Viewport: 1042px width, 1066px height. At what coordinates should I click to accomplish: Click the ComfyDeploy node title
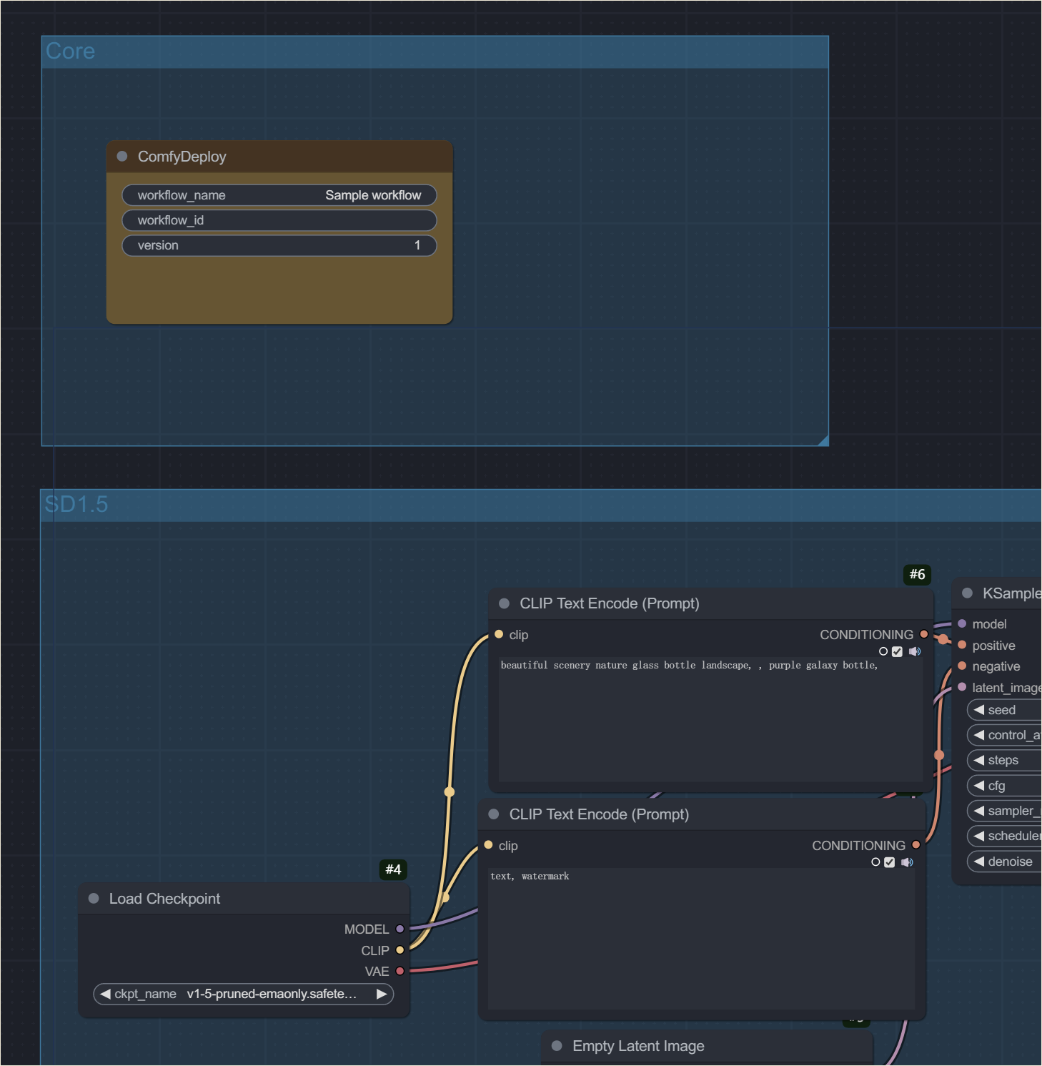coord(182,157)
